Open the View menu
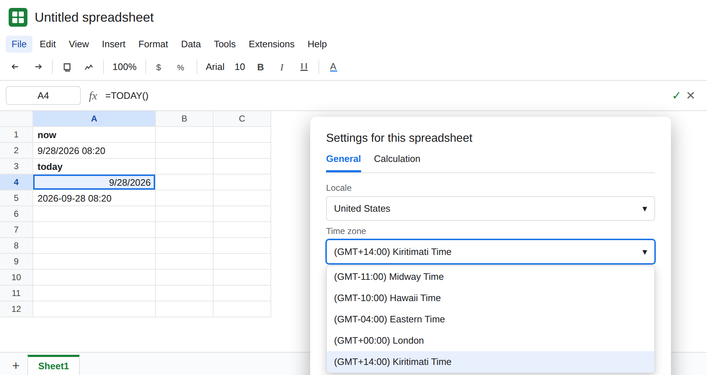 (x=79, y=44)
